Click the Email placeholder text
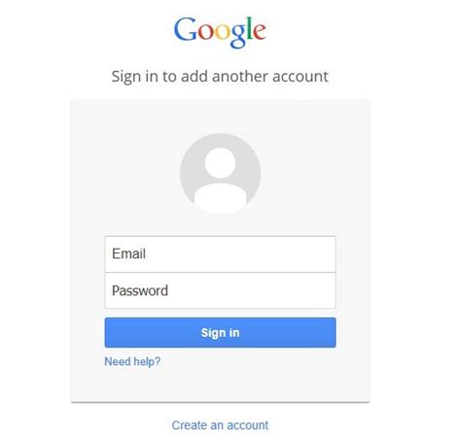This screenshot has height=437, width=461. [x=128, y=253]
